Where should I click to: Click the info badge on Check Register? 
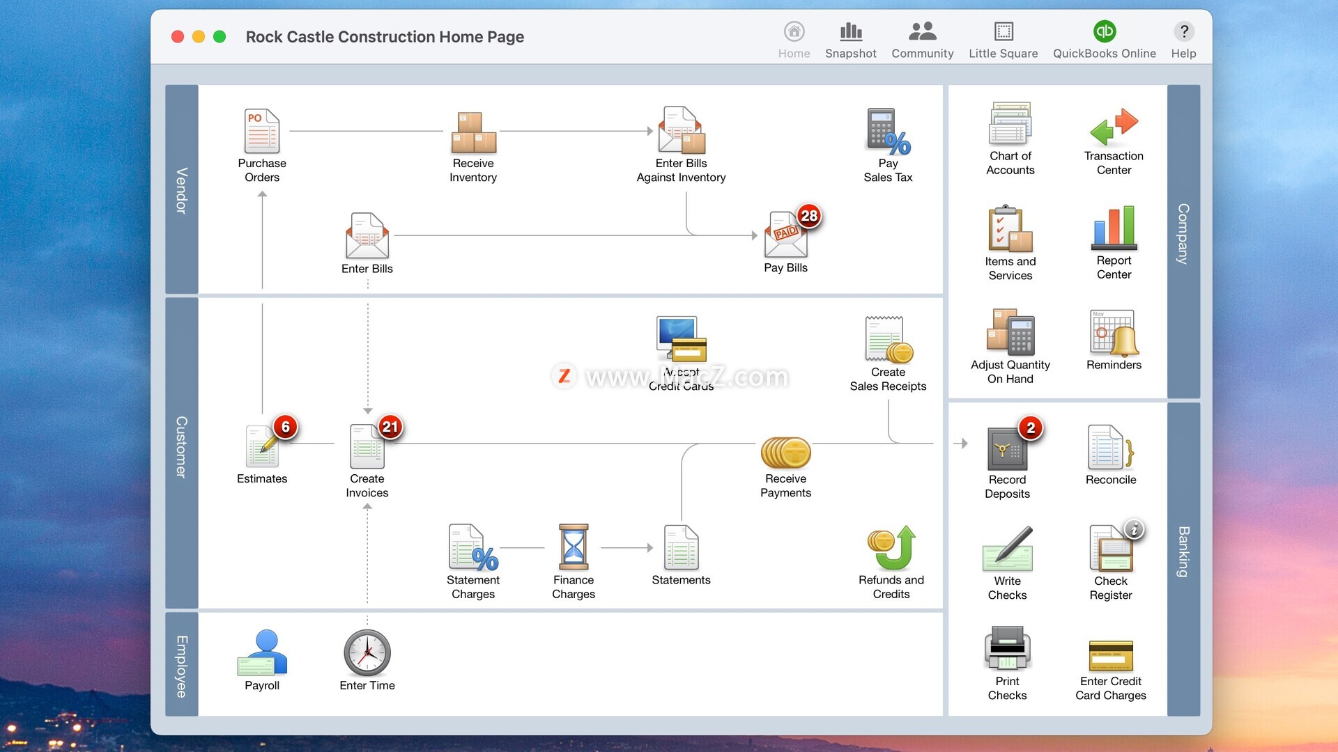[1135, 529]
